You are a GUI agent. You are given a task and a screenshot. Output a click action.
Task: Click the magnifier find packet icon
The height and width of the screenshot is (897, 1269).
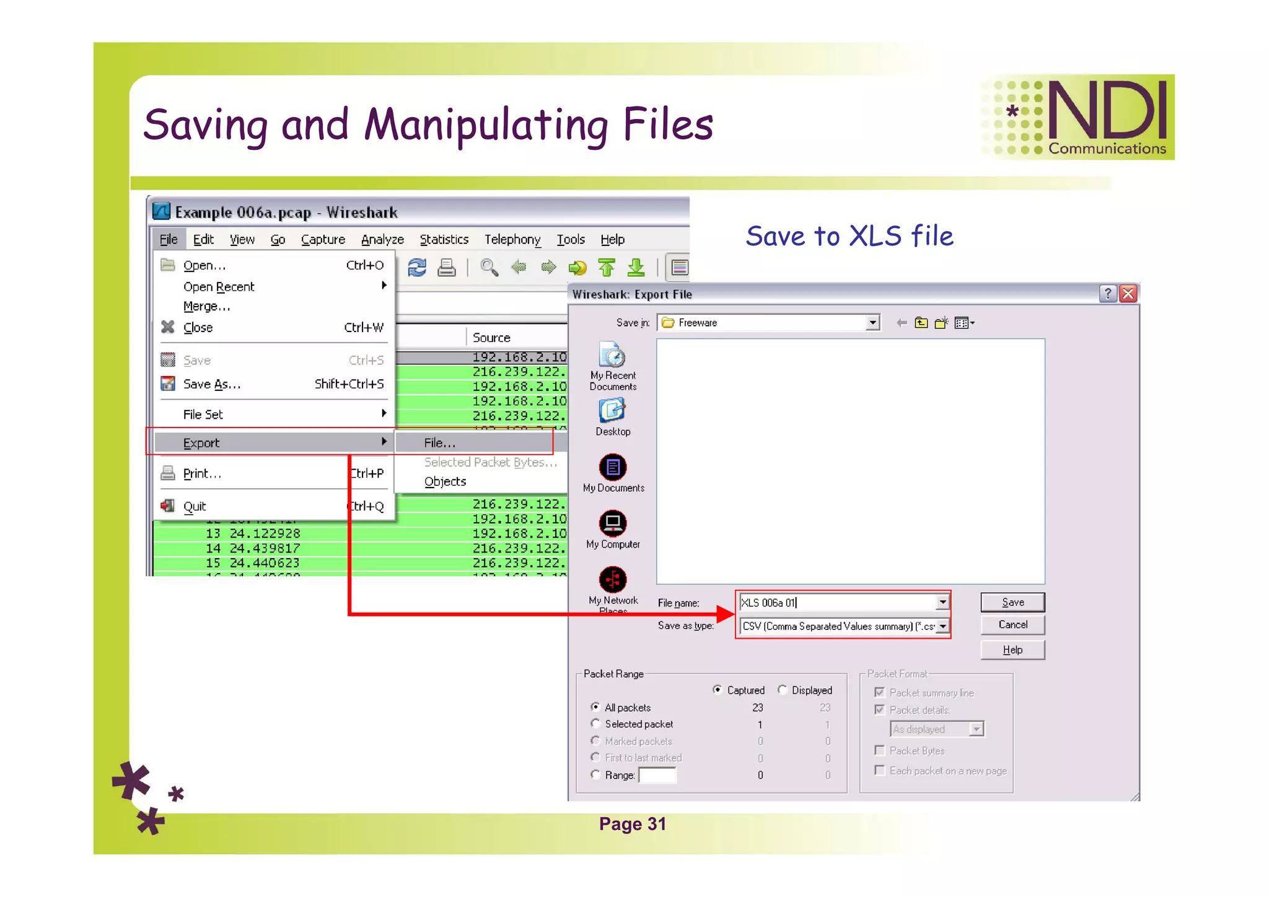click(489, 268)
